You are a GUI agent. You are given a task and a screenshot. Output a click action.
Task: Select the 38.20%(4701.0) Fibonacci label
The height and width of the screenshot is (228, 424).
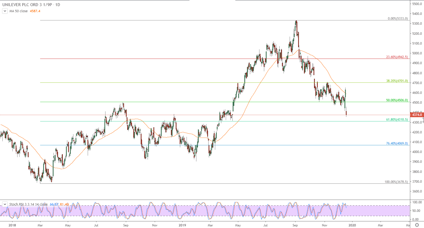(x=397, y=81)
